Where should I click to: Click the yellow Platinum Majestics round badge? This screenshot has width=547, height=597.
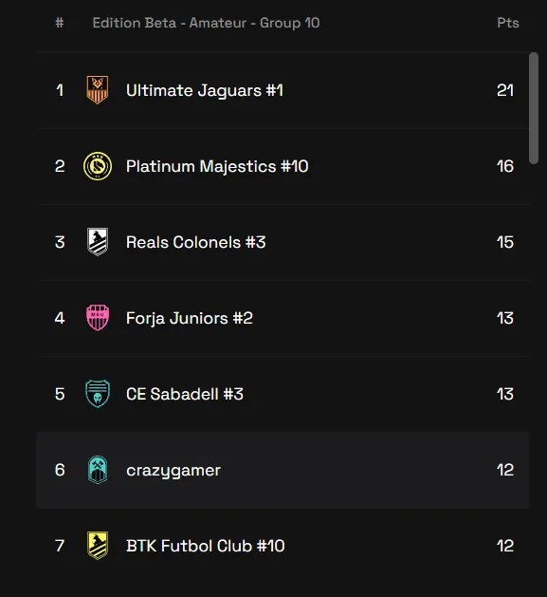click(x=98, y=166)
